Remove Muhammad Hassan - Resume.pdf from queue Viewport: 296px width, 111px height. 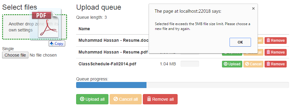coord(275,52)
